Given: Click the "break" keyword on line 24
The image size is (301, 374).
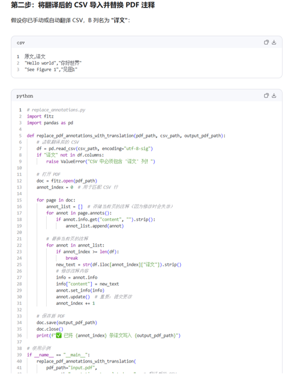Looking at the screenshot, I should (72, 258).
